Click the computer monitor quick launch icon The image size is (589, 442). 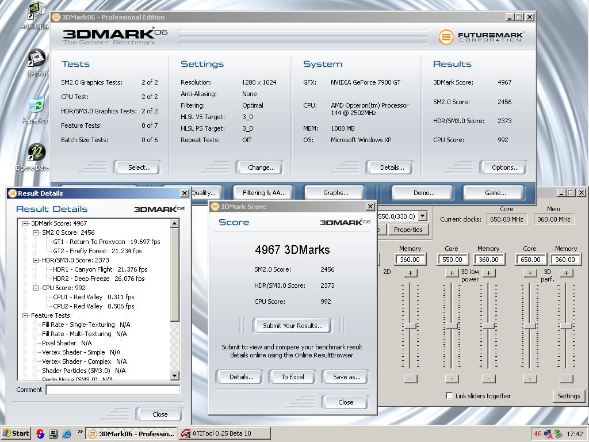point(53,434)
